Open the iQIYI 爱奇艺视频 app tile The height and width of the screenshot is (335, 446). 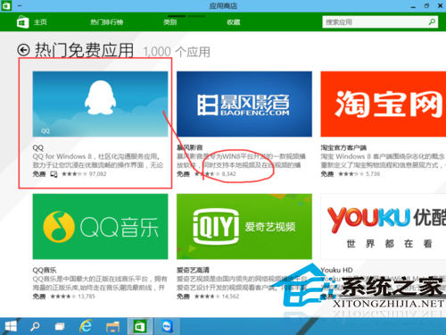pyautogui.click(x=244, y=226)
